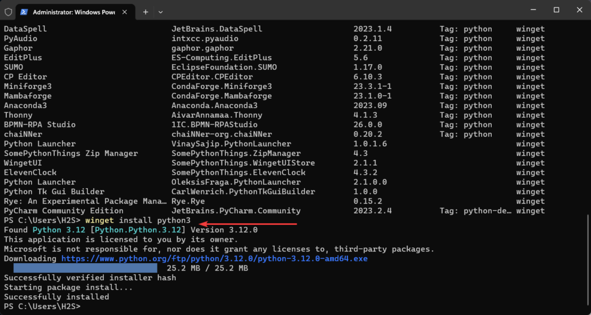Click the PowerShell icon on the tab
This screenshot has width=591, height=315.
[x=24, y=12]
